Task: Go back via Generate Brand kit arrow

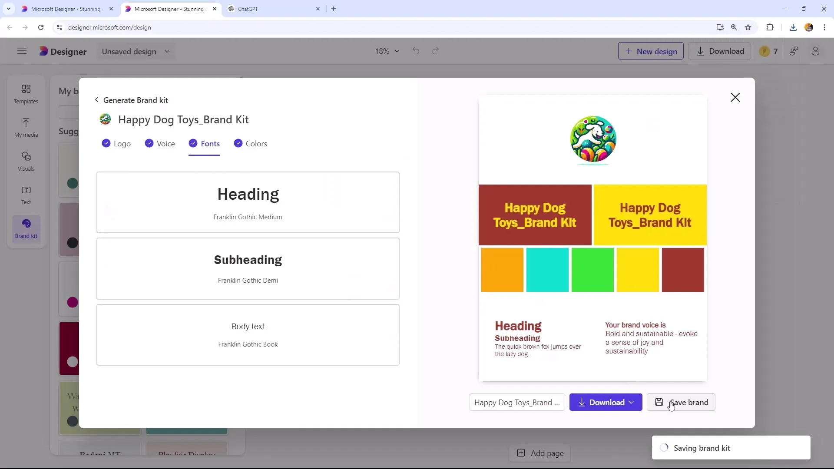Action: click(96, 100)
